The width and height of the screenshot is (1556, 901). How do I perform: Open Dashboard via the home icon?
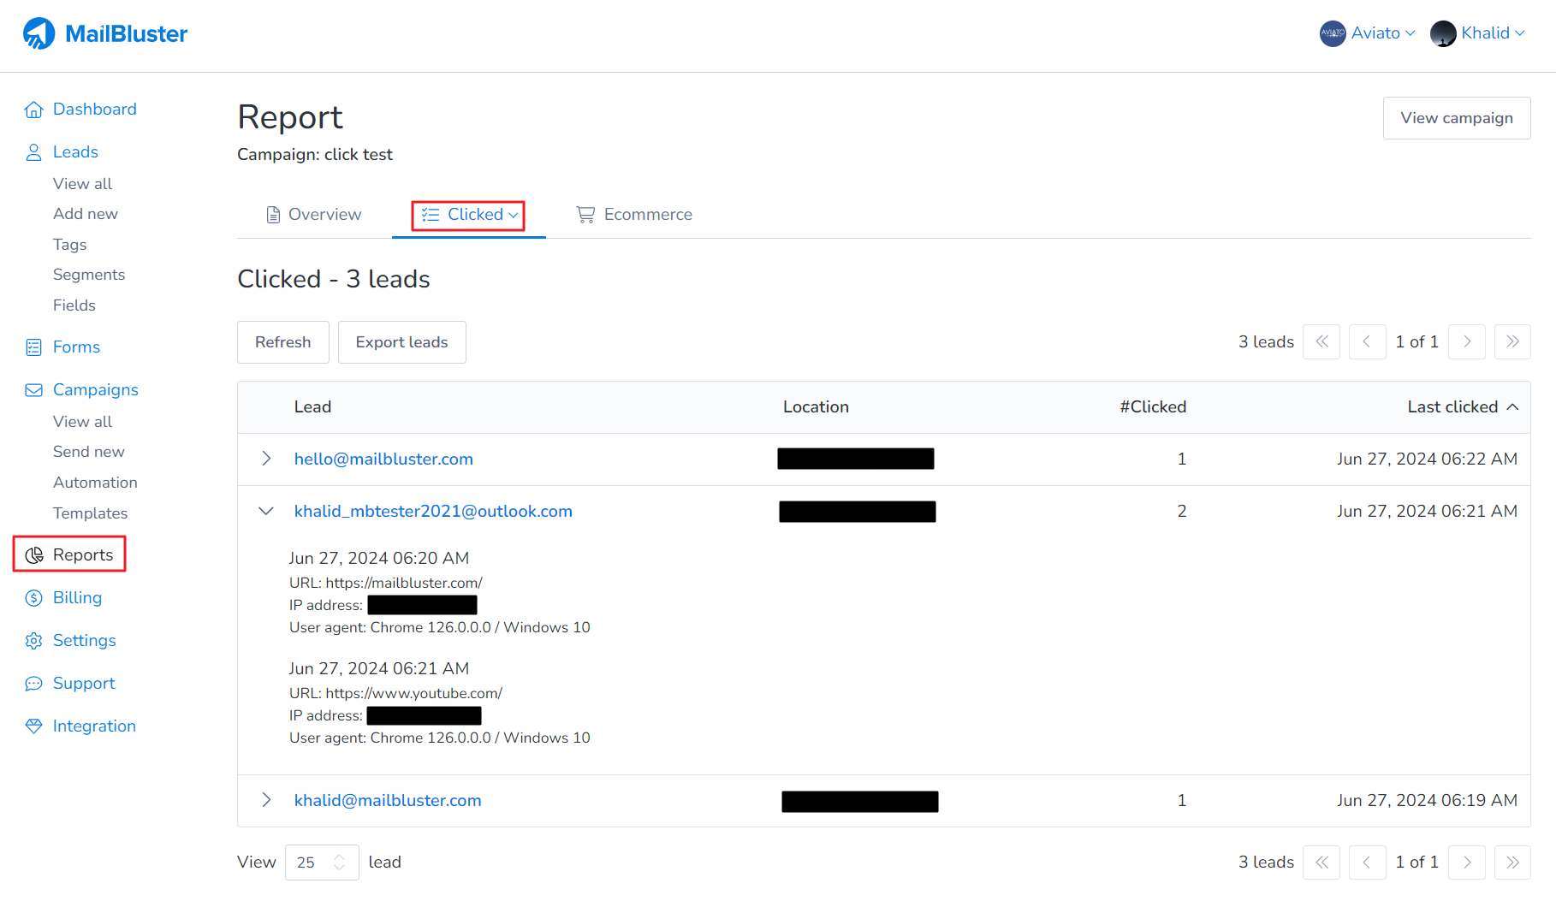(x=33, y=110)
